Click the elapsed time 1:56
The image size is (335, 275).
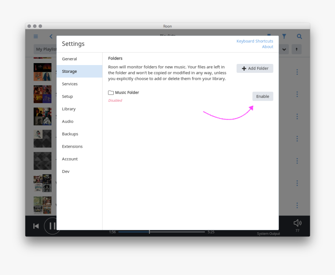pos(112,232)
